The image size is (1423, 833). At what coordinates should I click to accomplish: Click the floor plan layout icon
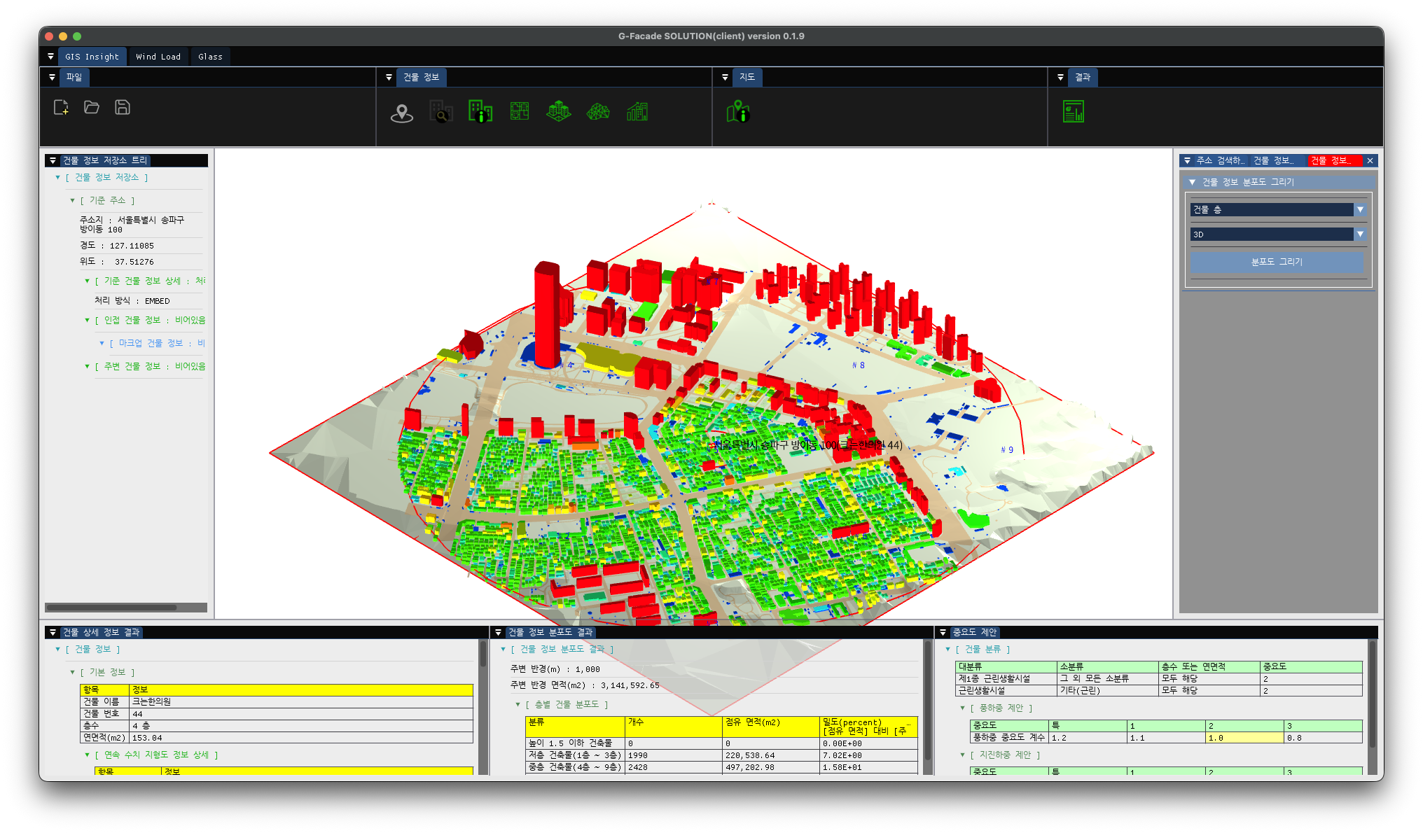click(x=520, y=111)
